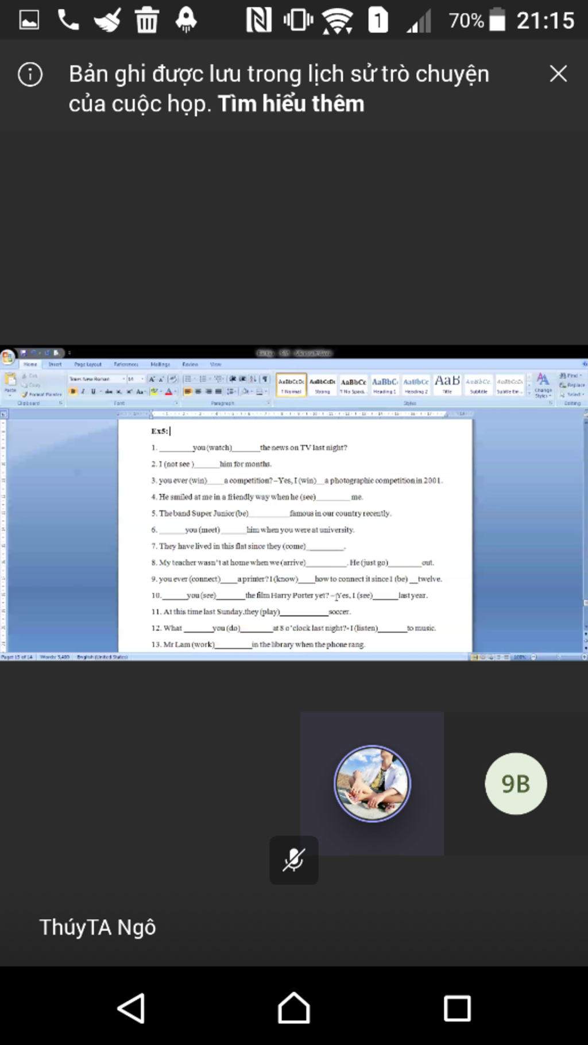
Task: Toggle Bold formatting
Action: [x=73, y=392]
